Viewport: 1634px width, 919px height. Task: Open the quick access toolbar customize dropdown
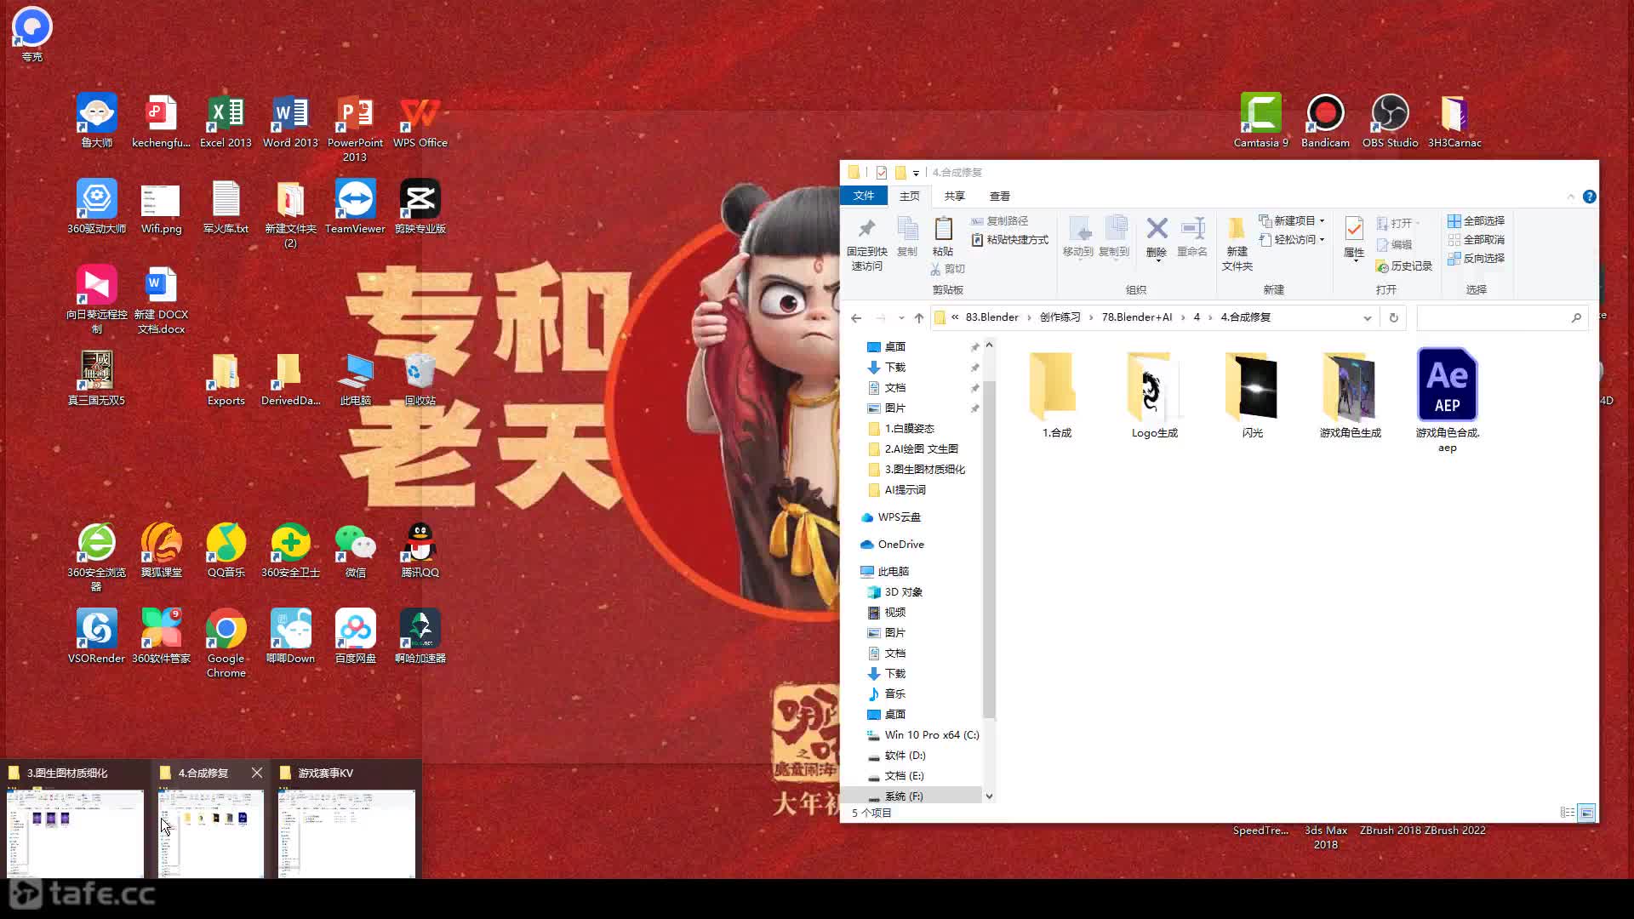tap(917, 173)
